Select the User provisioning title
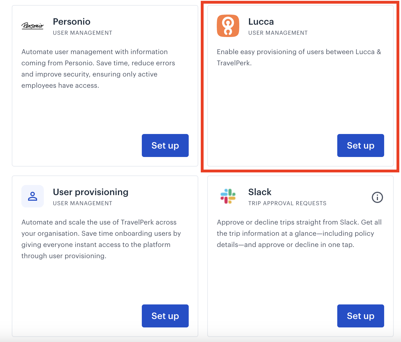The height and width of the screenshot is (342, 401). coord(90,192)
